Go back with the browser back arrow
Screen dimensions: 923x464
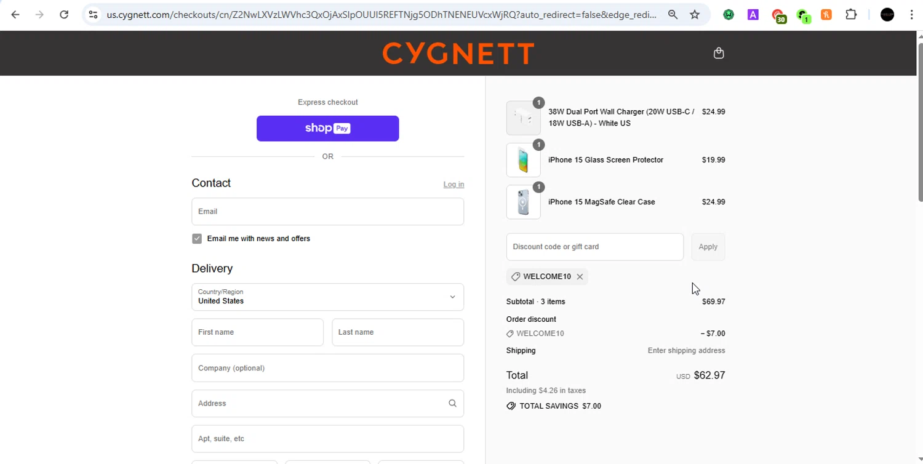click(15, 14)
